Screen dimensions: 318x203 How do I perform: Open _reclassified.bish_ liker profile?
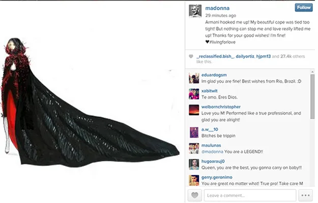[x=215, y=56]
